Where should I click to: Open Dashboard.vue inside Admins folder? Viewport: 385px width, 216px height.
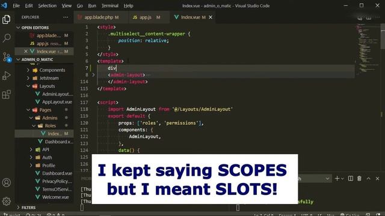pos(44,142)
